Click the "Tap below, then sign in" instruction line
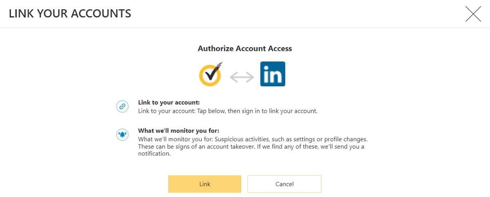 [x=228, y=111]
